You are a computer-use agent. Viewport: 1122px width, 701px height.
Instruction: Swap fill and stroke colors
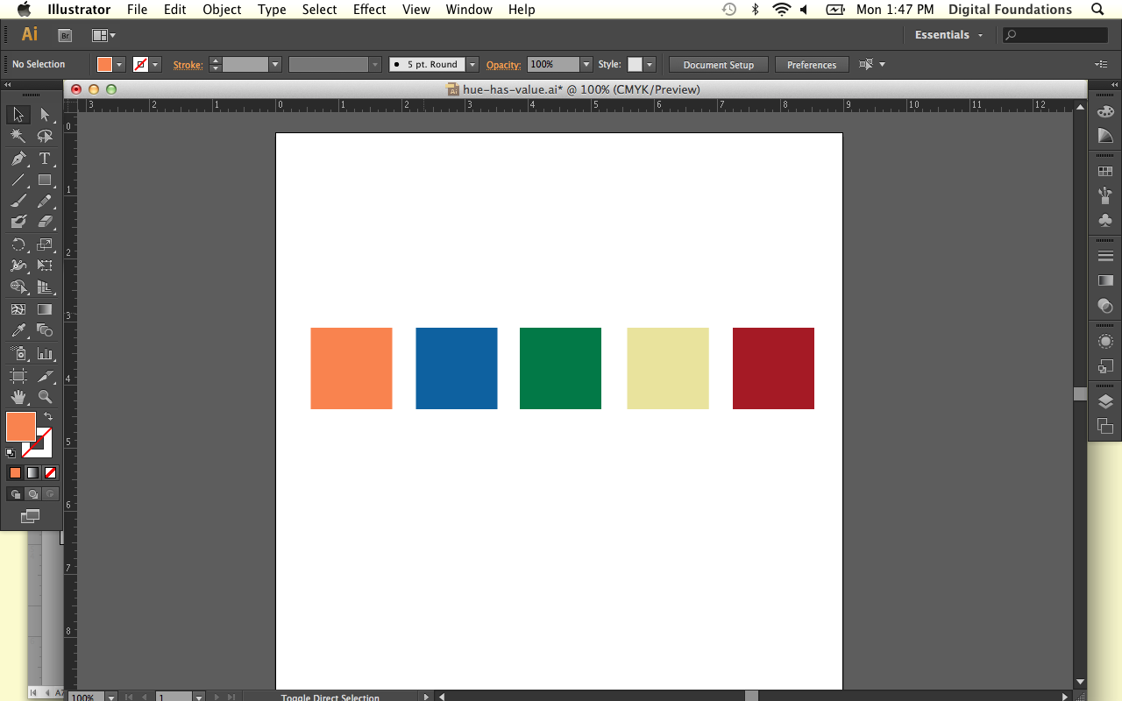[48, 416]
